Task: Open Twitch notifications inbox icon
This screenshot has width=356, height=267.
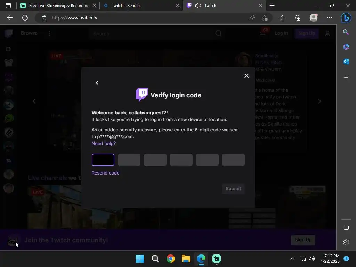Action: (x=263, y=32)
